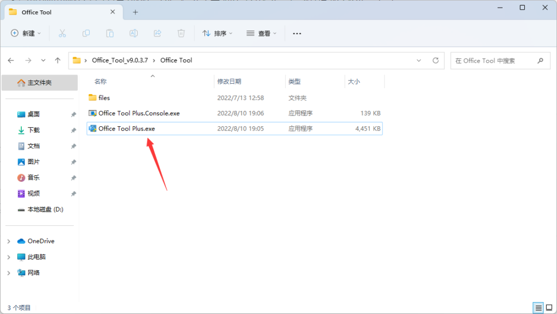Select OneDrive in the sidebar
The height and width of the screenshot is (314, 557).
pos(41,241)
